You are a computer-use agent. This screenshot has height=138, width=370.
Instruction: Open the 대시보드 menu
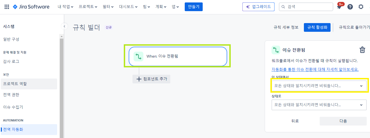128,7
